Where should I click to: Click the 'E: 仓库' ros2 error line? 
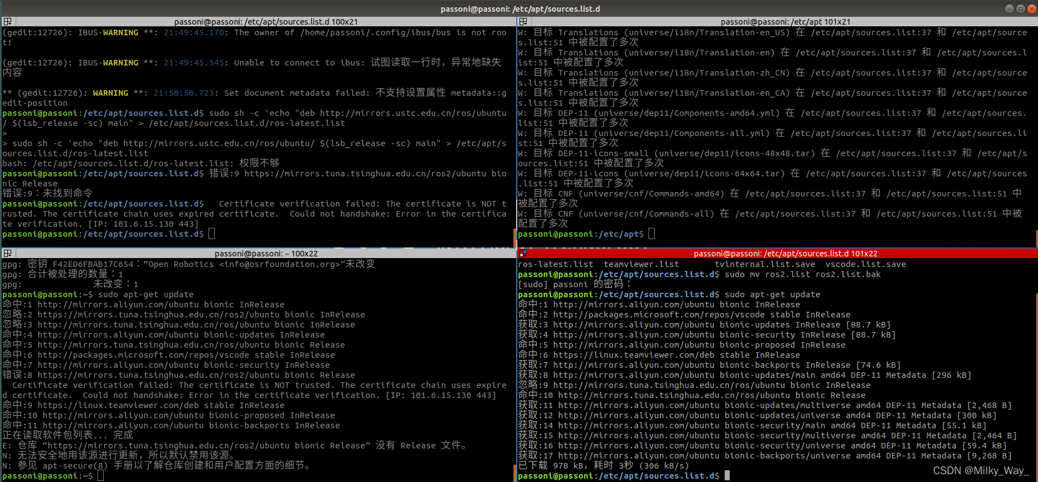(x=235, y=446)
